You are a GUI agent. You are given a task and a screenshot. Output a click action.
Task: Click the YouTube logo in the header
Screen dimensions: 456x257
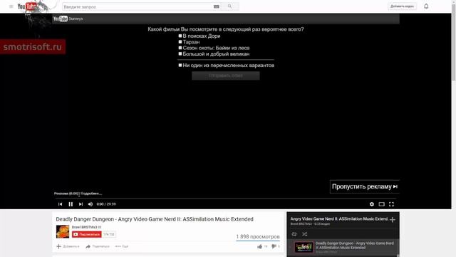[27, 6]
